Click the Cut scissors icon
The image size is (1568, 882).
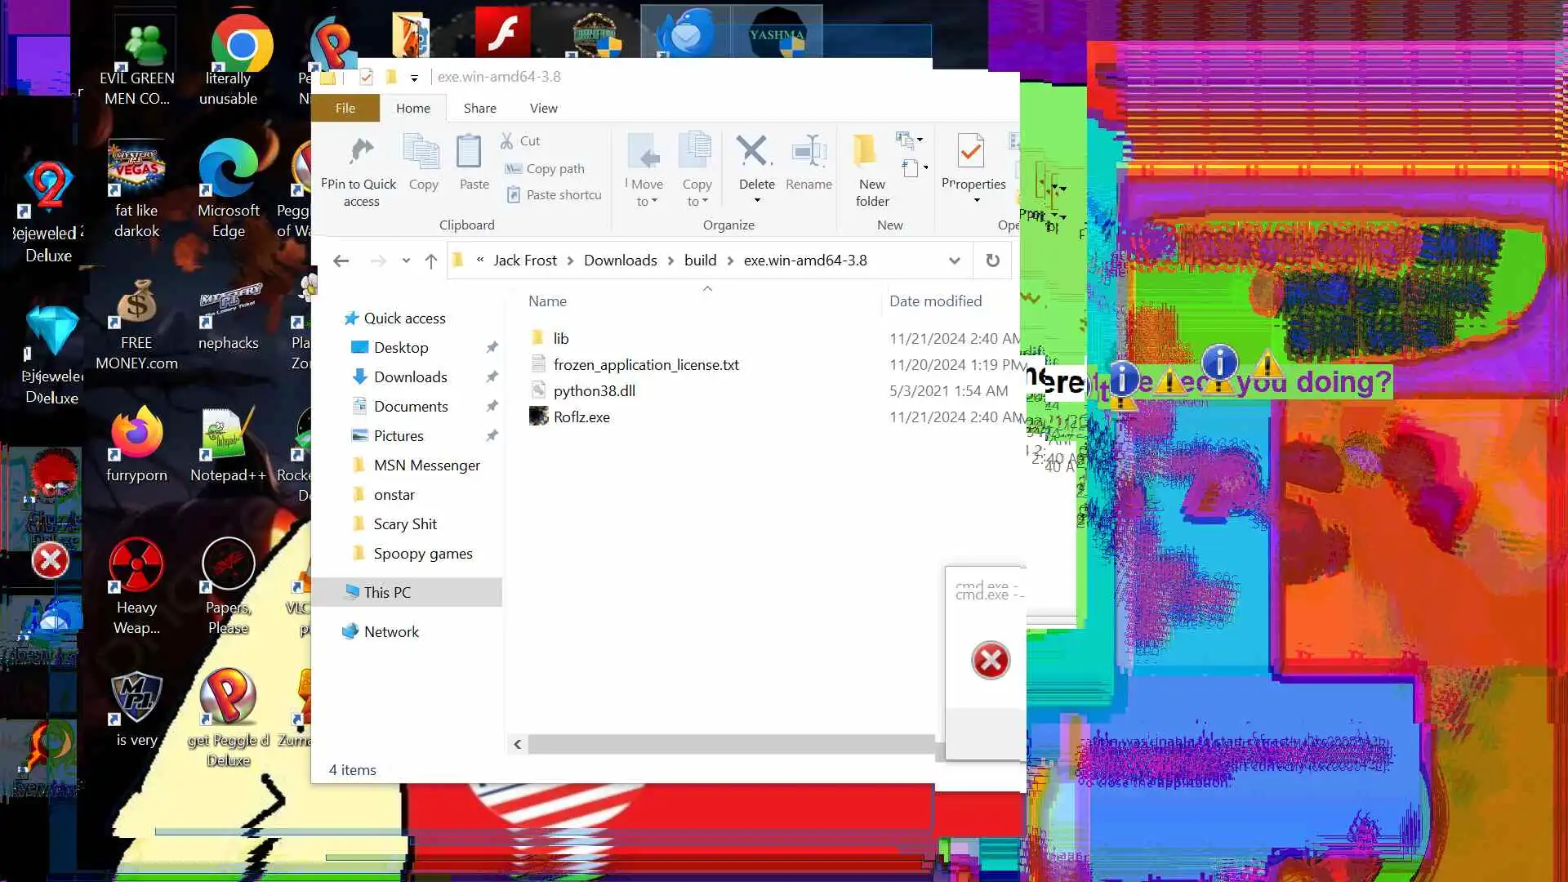(507, 141)
